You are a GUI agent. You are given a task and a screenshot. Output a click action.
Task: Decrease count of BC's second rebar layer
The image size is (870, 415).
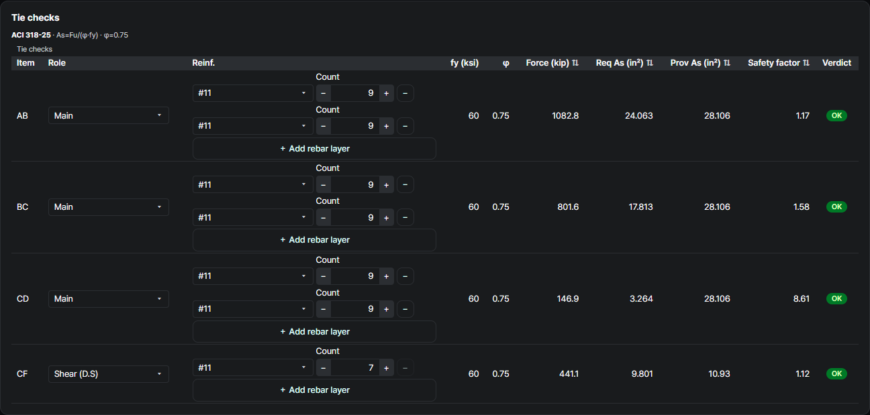pos(324,217)
